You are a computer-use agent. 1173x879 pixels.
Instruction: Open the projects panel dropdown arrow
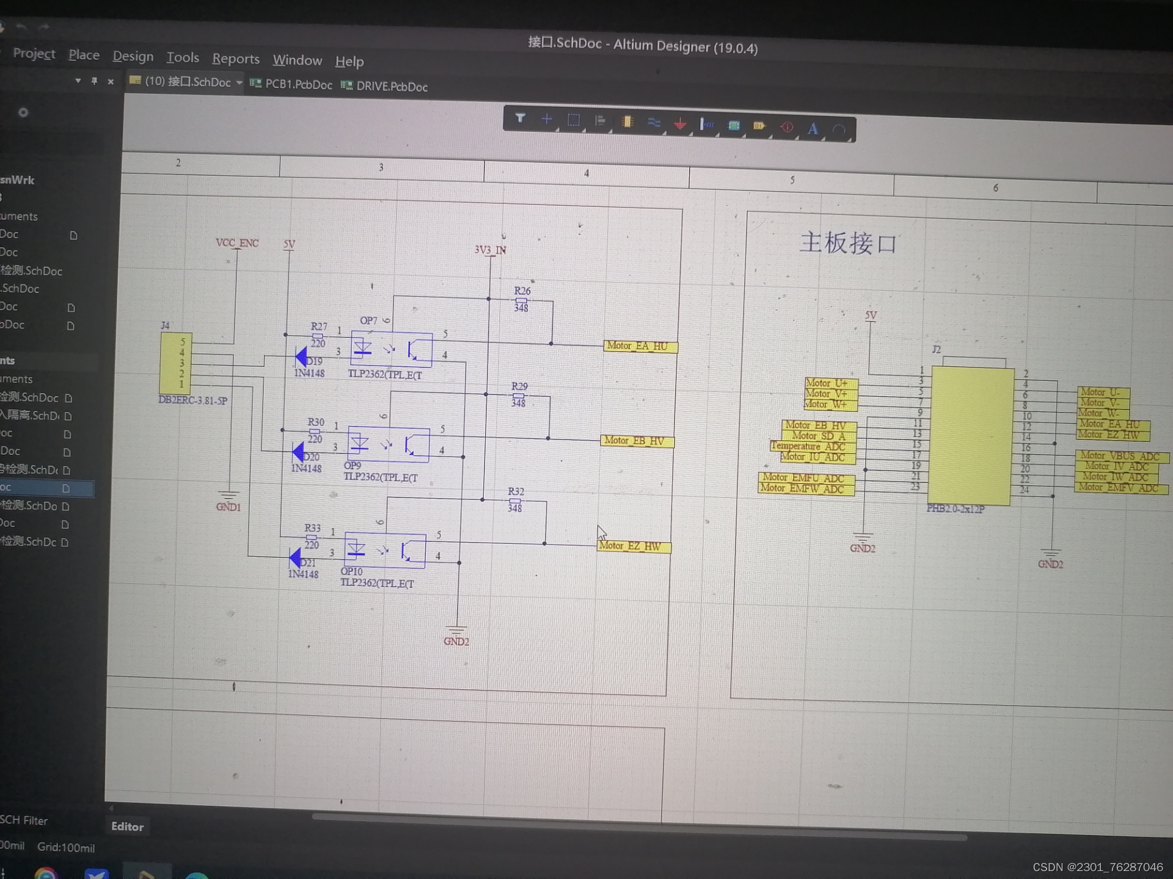[x=78, y=81]
